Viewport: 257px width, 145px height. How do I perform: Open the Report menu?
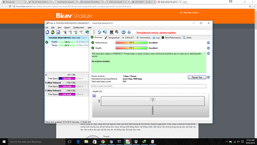pos(67,27)
